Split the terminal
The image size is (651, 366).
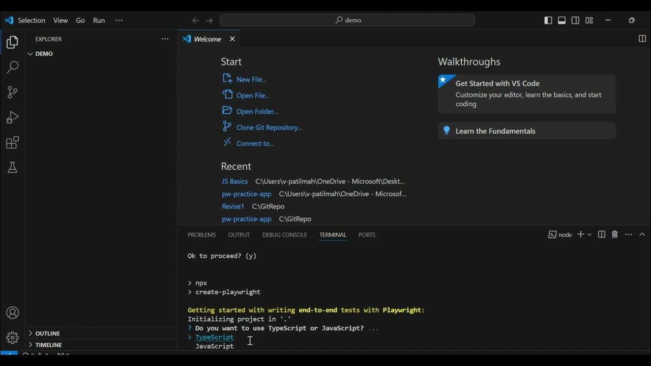(602, 234)
